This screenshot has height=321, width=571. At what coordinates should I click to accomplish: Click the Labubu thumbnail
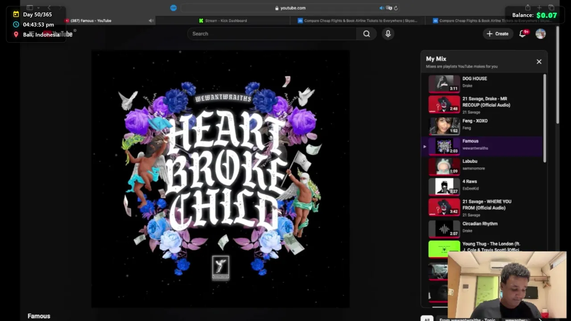pyautogui.click(x=444, y=166)
